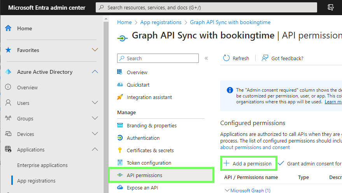342x193 pixels.
Task: Click the Microsoft Graph (1) link
Action: 251,190
